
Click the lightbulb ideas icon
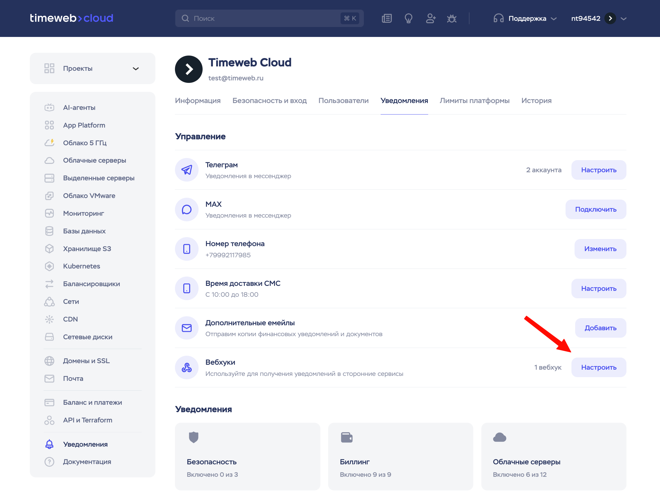tap(408, 18)
